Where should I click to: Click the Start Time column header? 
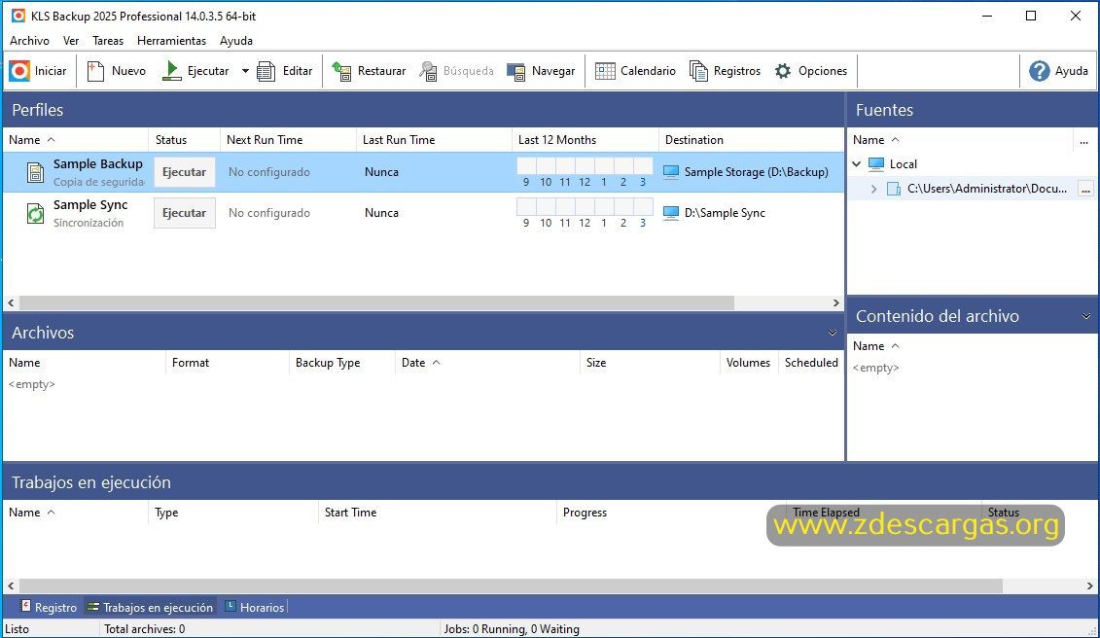[x=437, y=513]
